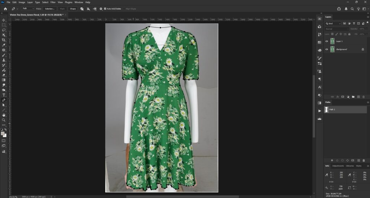This screenshot has width=370, height=198.
Task: Click the Share icon at top right
Action: 339,9
